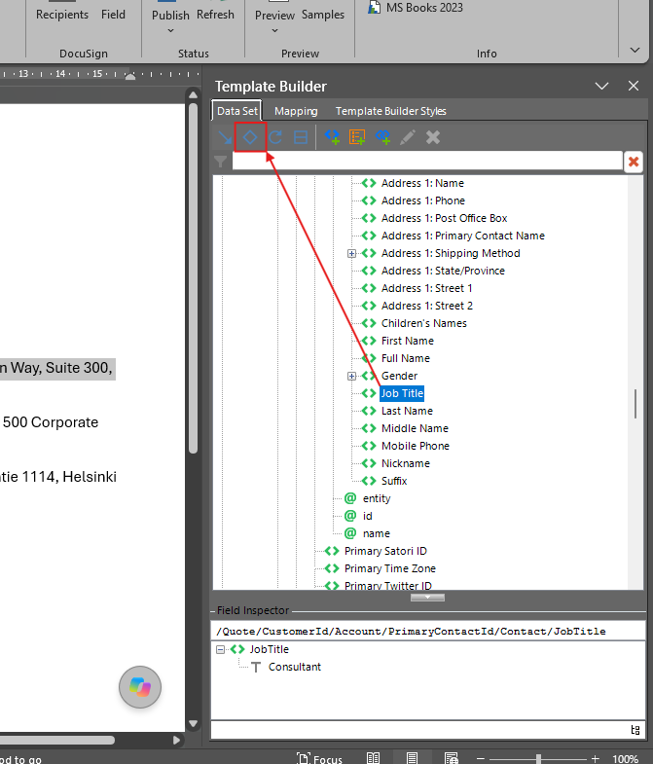Select the Full Name tree item
The image size is (653, 764).
click(x=406, y=358)
